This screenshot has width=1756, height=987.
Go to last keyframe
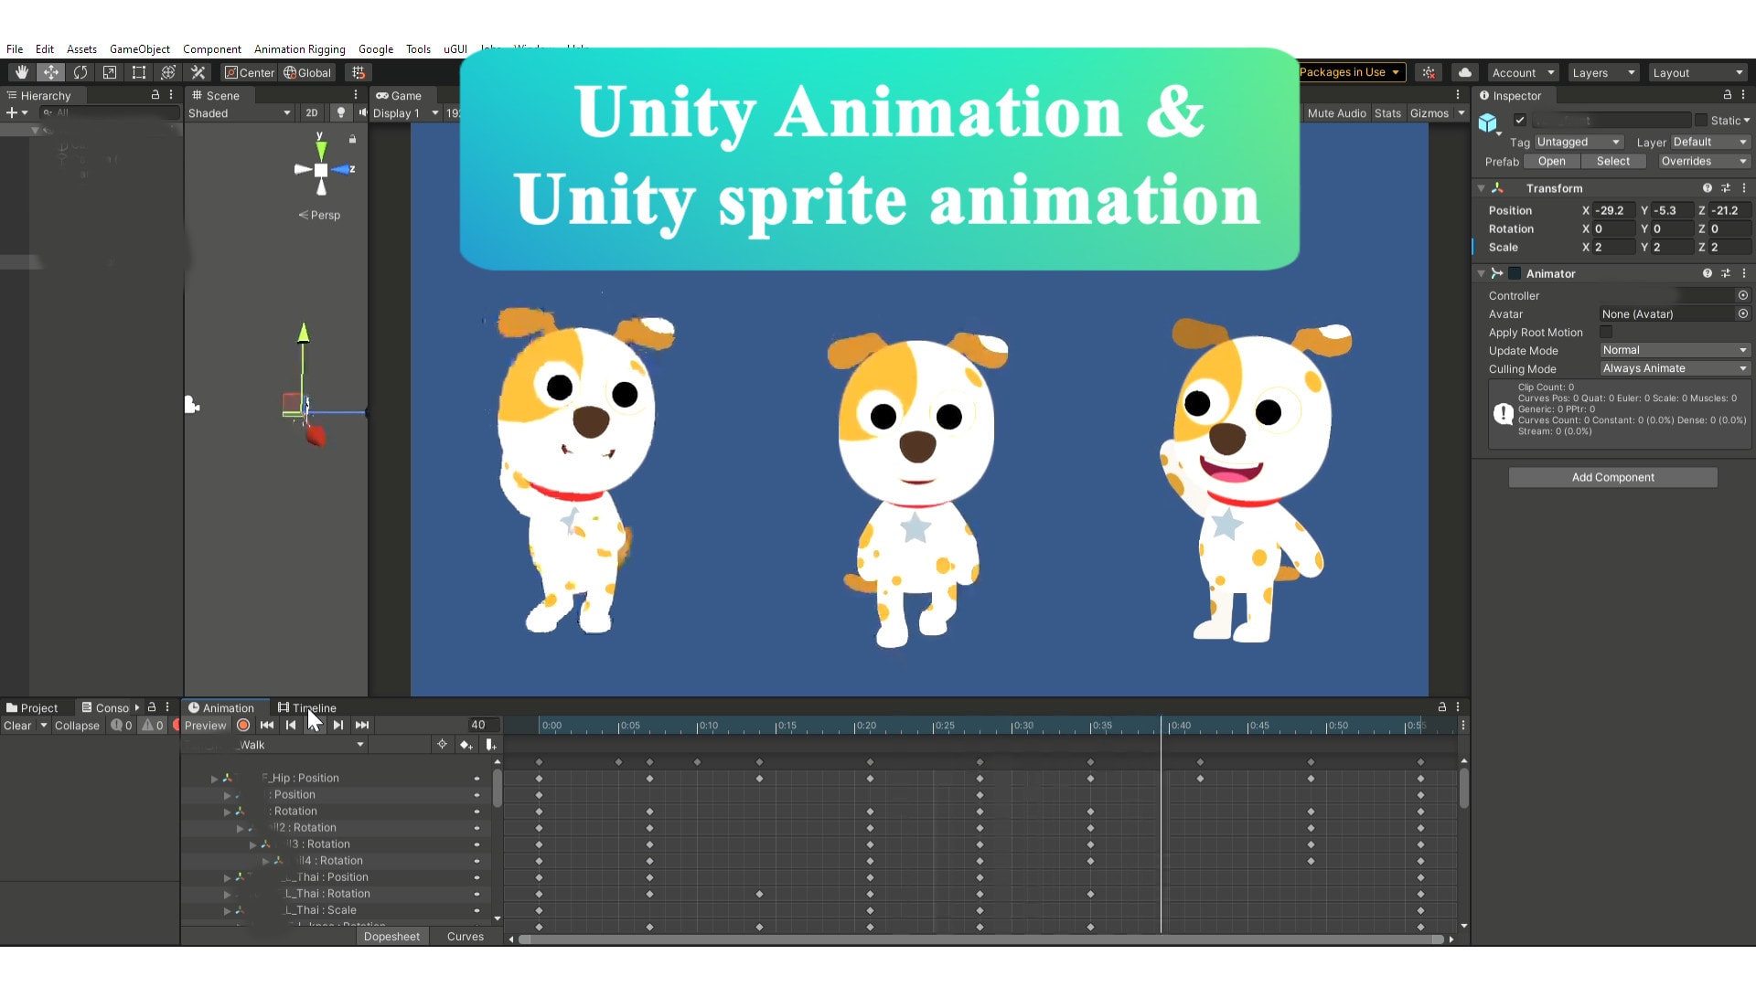tap(362, 725)
